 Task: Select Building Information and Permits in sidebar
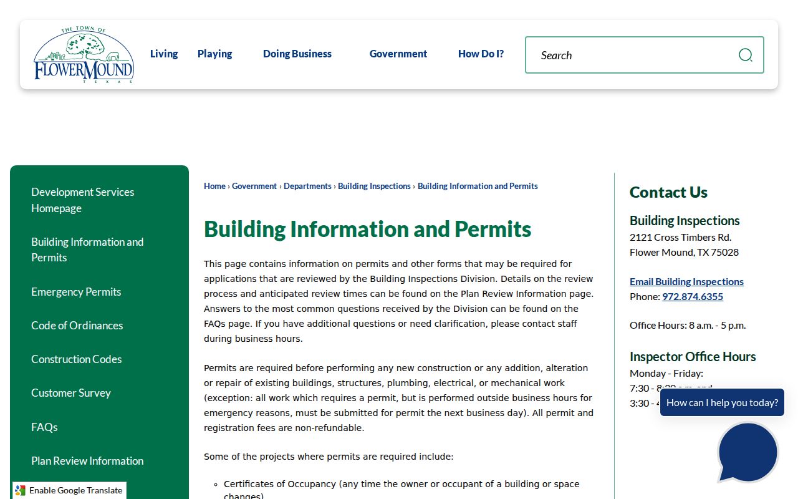pyautogui.click(x=99, y=249)
